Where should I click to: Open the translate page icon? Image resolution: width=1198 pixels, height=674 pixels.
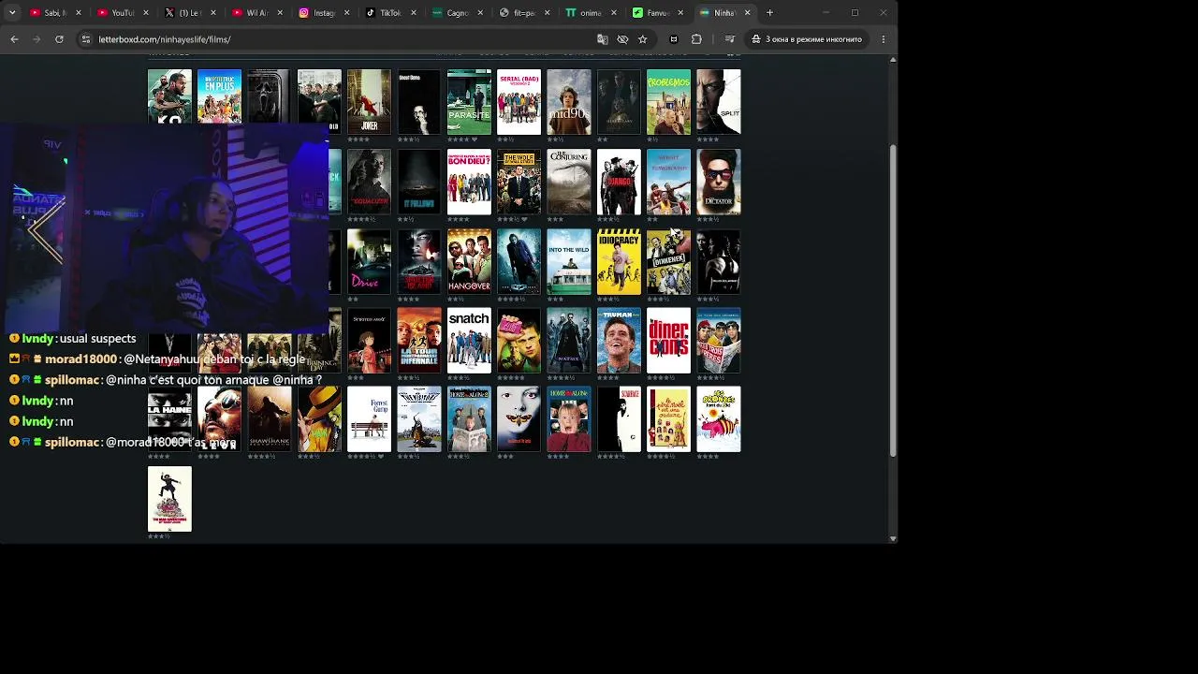tap(603, 39)
